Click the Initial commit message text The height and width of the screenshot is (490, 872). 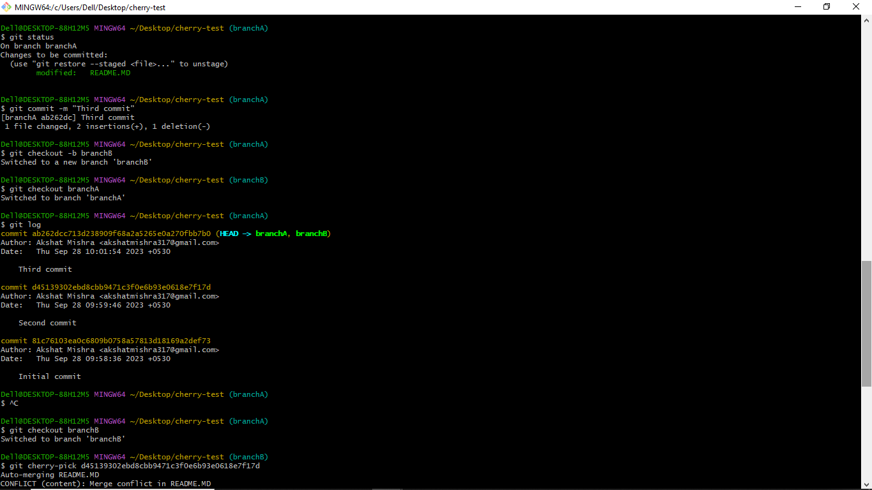tap(50, 376)
